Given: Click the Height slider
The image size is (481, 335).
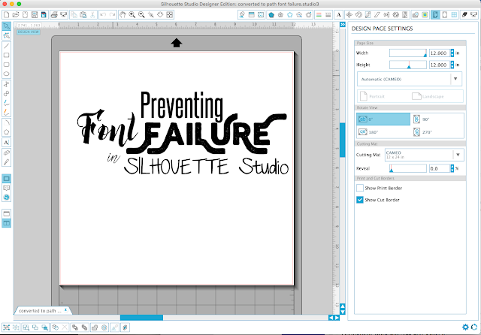Looking at the screenshot, I should [x=408, y=65].
